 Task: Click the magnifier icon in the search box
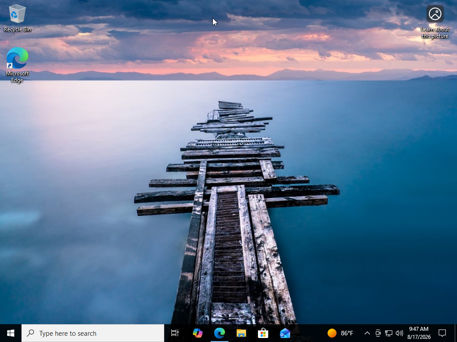pos(31,333)
